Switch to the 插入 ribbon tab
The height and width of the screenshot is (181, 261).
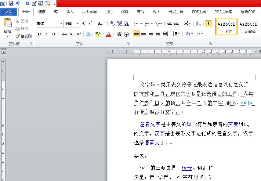pos(70,12)
